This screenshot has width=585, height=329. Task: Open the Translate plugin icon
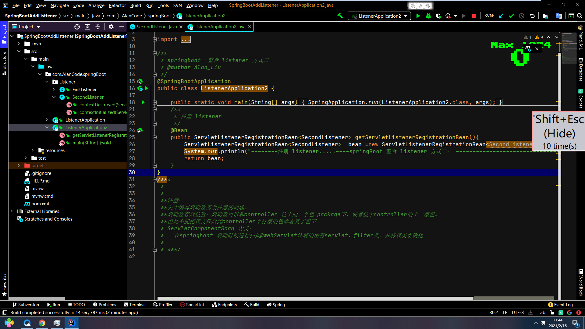click(558, 16)
